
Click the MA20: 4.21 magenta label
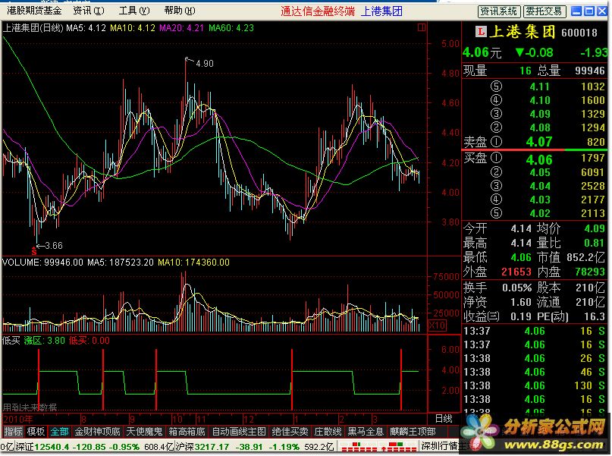181,28
